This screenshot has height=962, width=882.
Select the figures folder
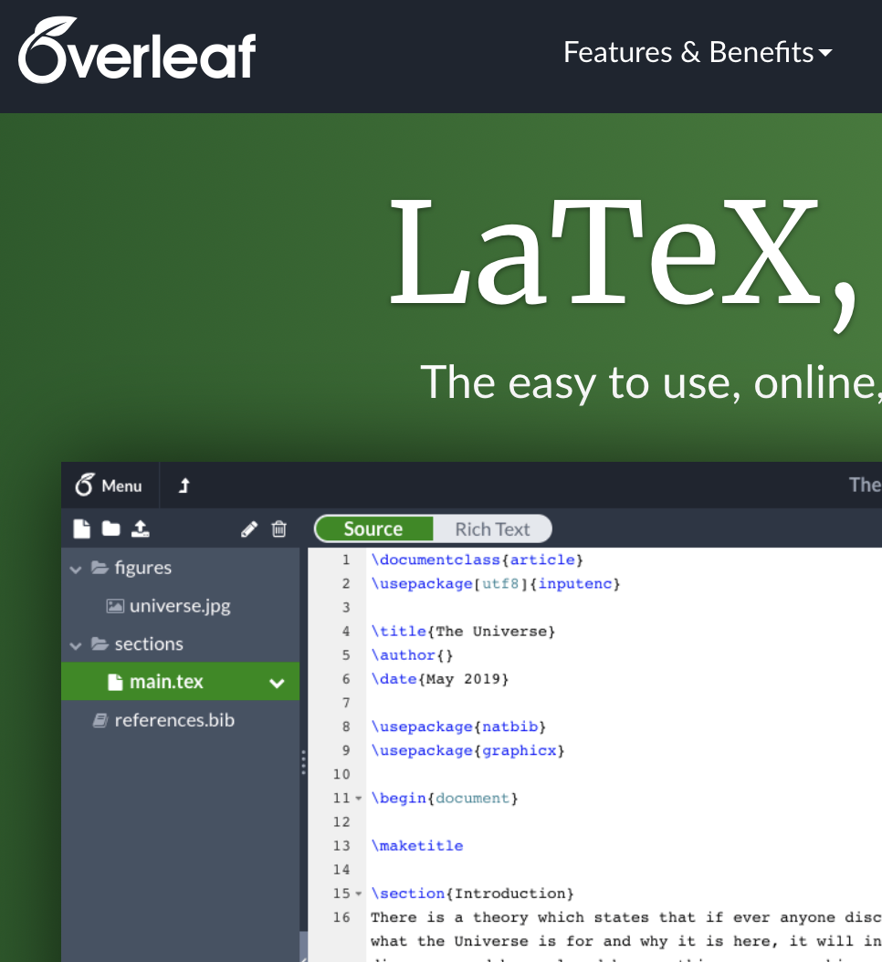(x=143, y=568)
